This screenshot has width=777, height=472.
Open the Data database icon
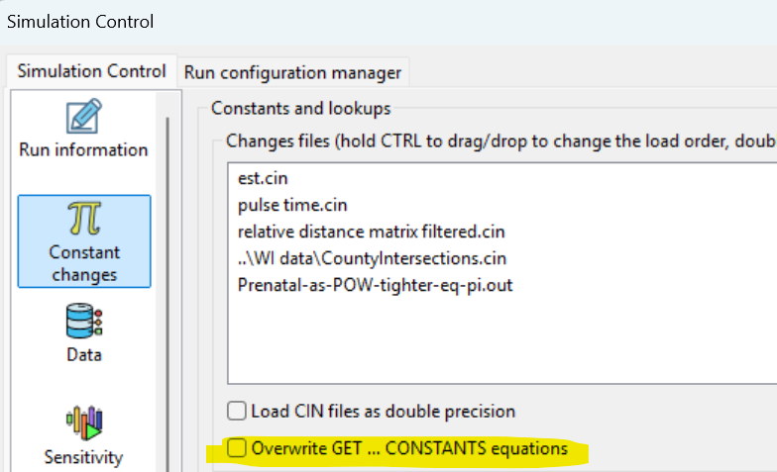point(84,321)
